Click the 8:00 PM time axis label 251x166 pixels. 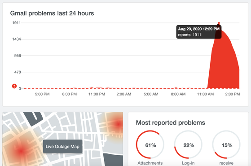[x=70, y=94]
